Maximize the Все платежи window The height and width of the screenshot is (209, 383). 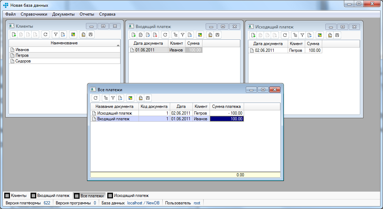click(x=263, y=90)
